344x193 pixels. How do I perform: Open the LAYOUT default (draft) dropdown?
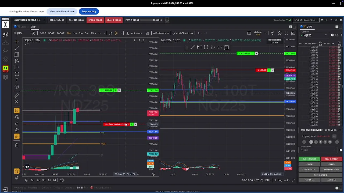point(306,20)
